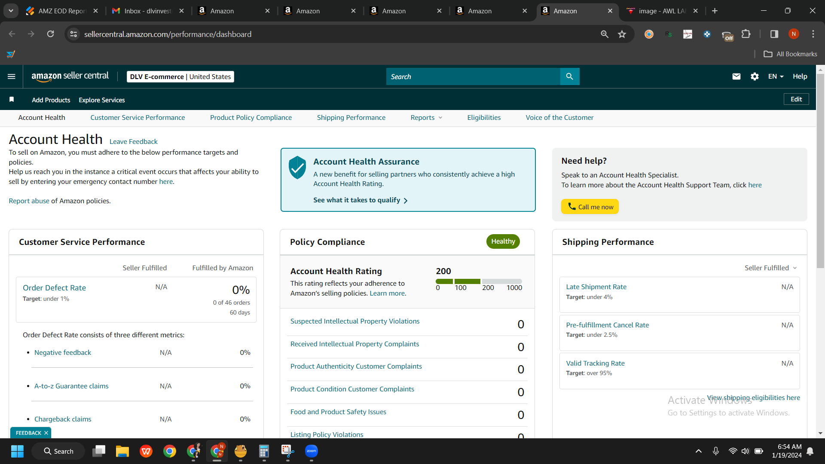This screenshot has width=825, height=464.
Task: Click the bookmark flag icon
Action: click(x=12, y=100)
